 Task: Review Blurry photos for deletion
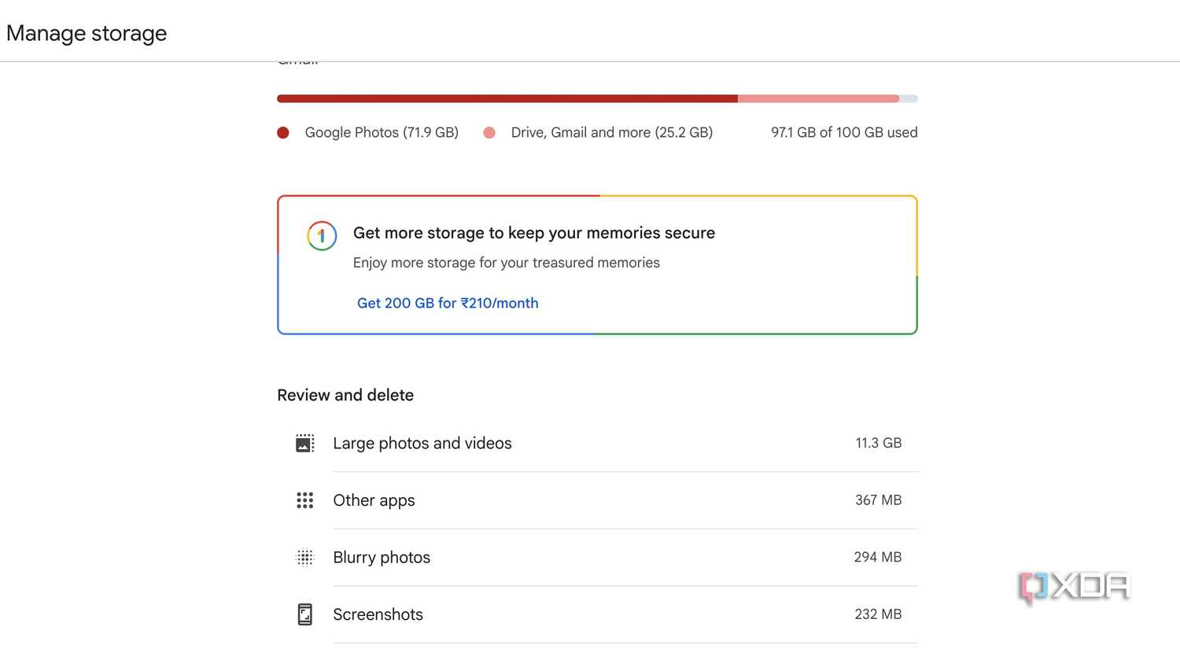(598, 558)
